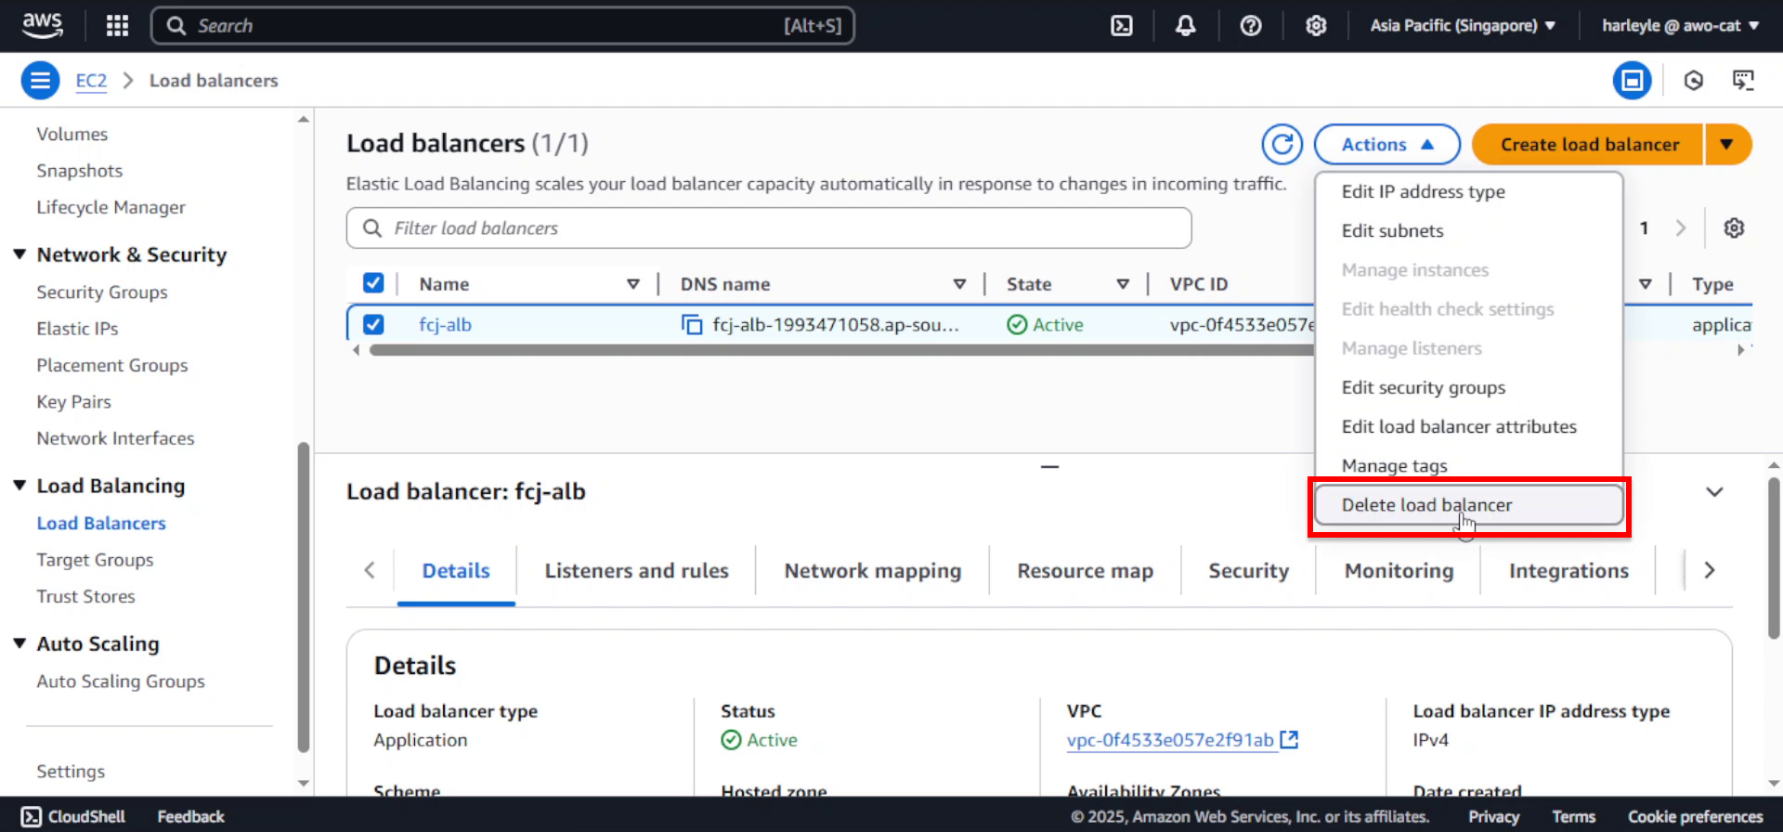The height and width of the screenshot is (832, 1783).
Task: Open the services grid menu
Action: click(117, 25)
